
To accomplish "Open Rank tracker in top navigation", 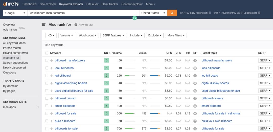I will 110,4.
